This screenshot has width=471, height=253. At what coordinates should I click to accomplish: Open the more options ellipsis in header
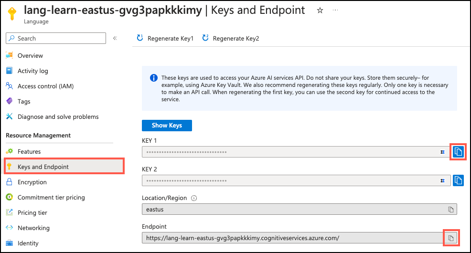(x=335, y=10)
